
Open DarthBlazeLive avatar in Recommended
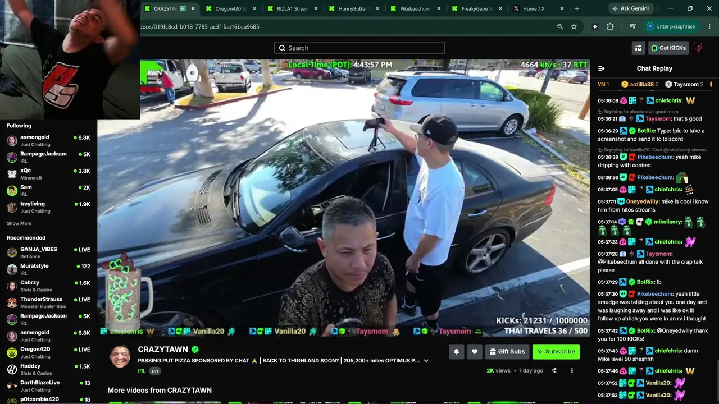(x=12, y=385)
